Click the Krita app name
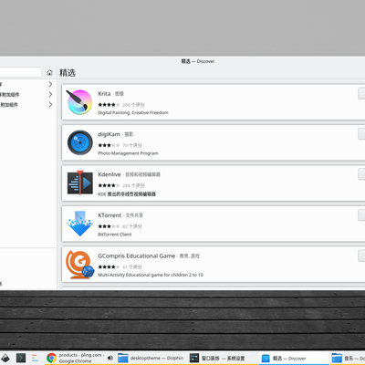This screenshot has height=365, width=365. [104, 94]
